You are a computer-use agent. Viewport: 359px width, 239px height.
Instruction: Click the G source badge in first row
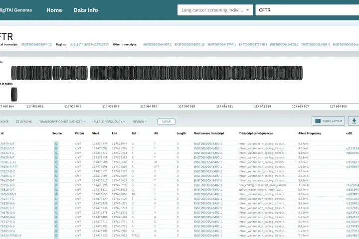[56, 143]
